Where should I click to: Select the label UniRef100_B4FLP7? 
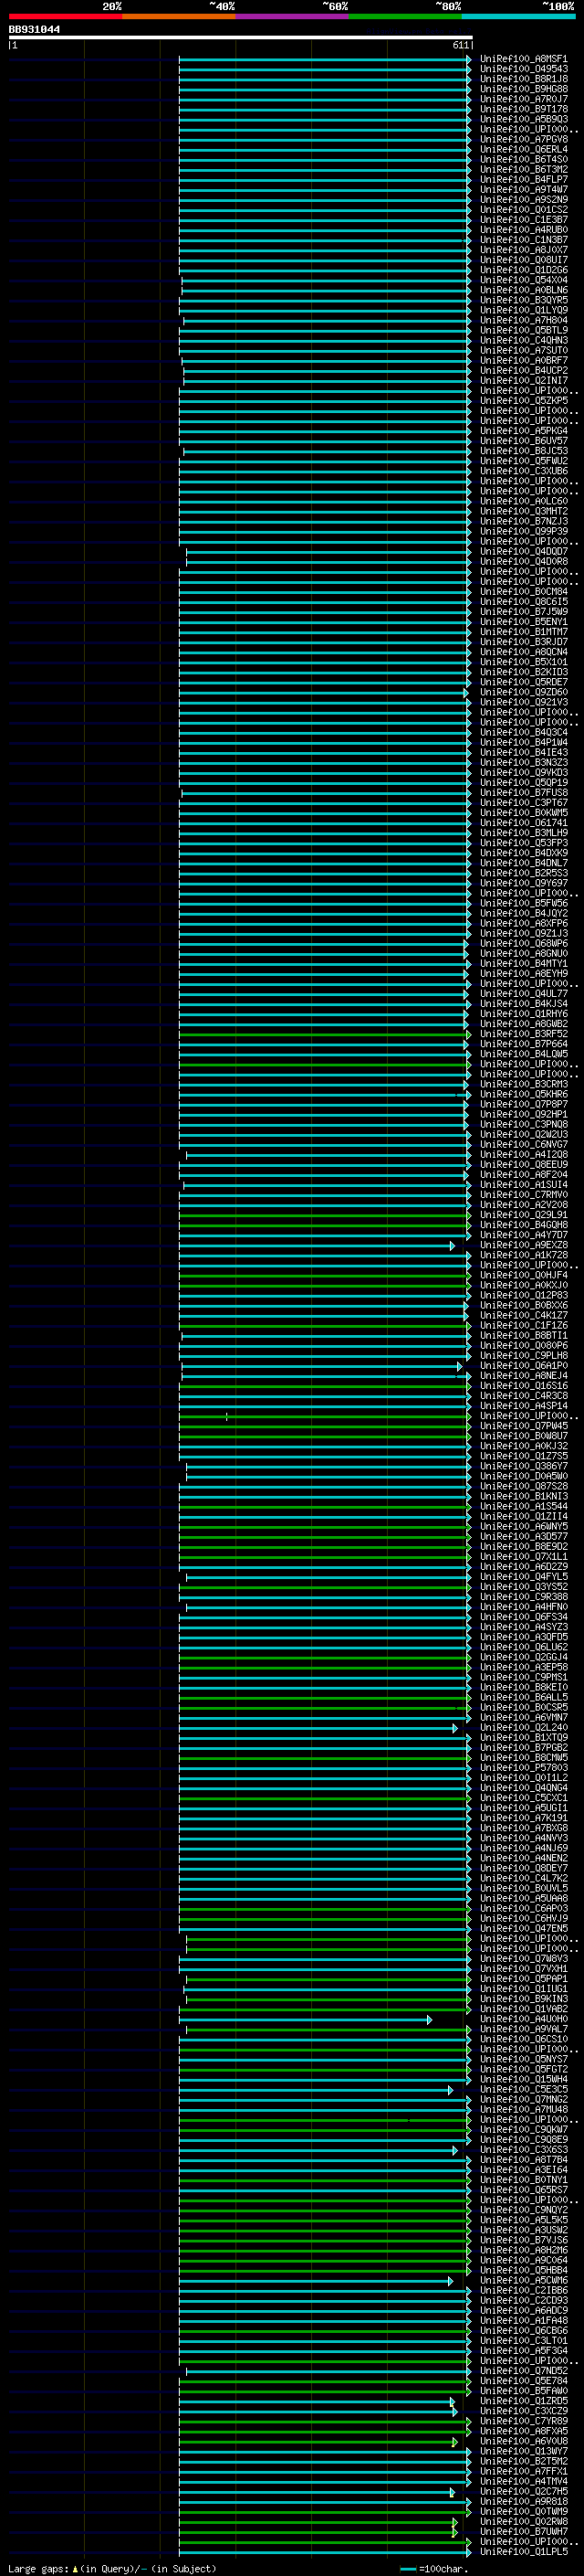(523, 179)
